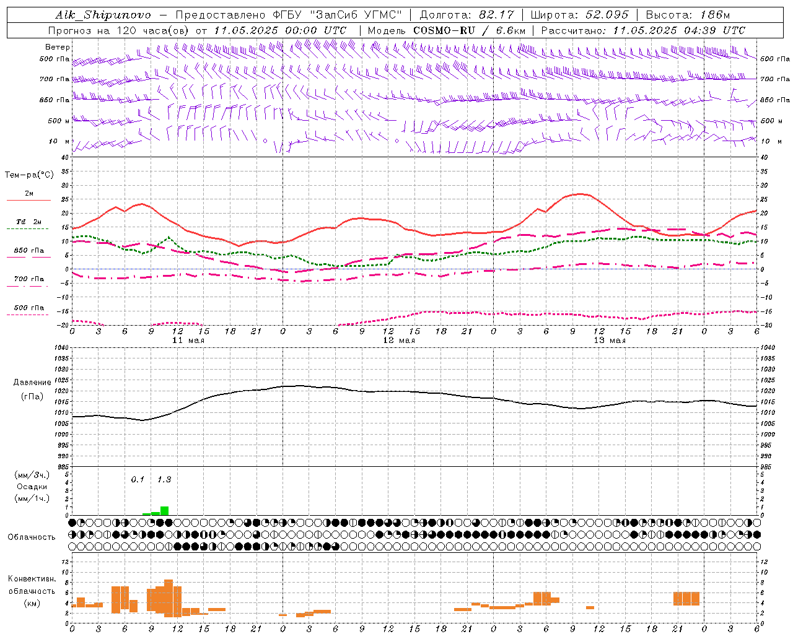This screenshot has width=793, height=634.
Task: Click the Конвективн. convective panel label
Action: [32, 579]
